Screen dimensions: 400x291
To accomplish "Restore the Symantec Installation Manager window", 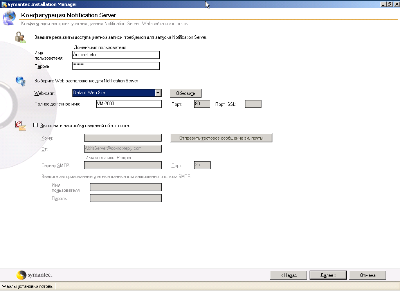I will 389,4.
